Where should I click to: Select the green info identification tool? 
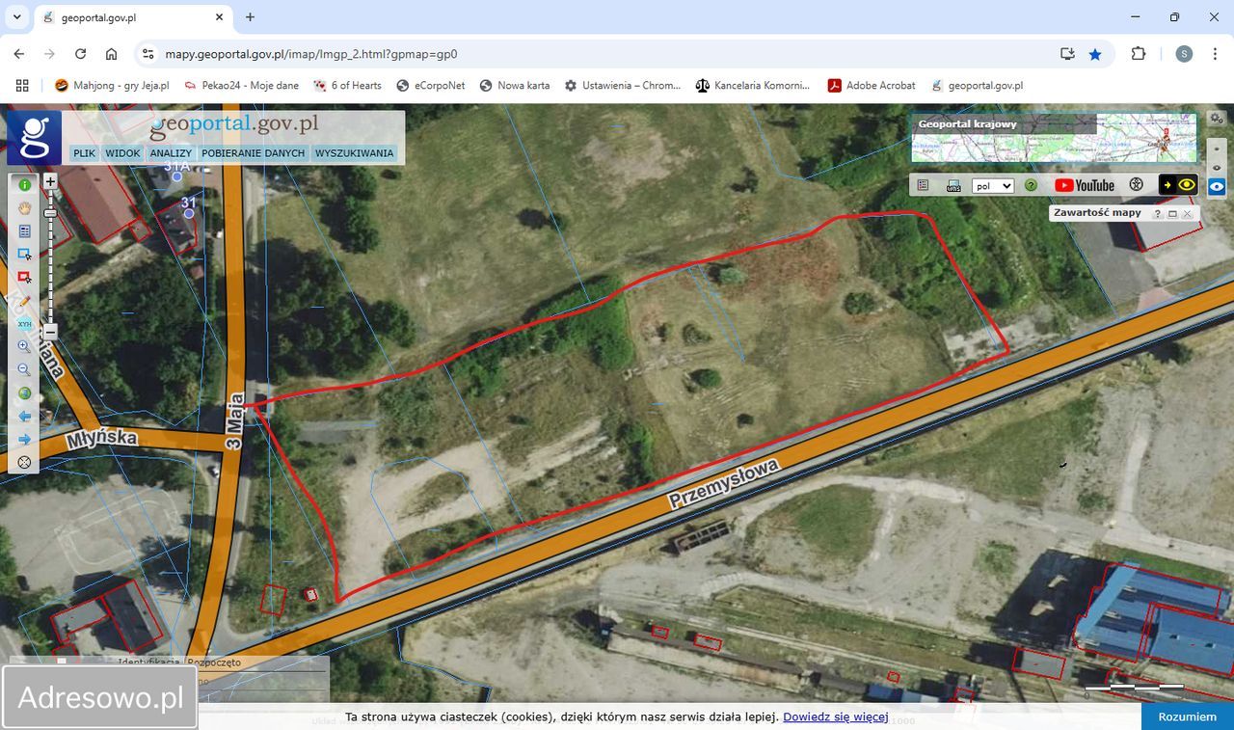24,184
